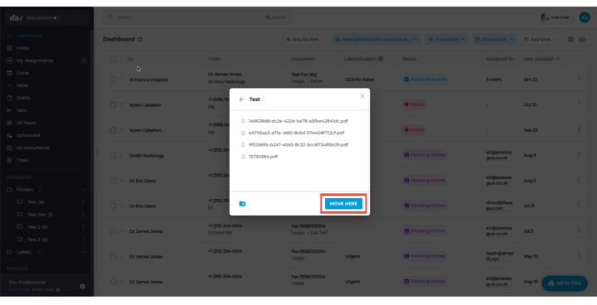Open row menu for St Francis Hospital

click(579, 79)
